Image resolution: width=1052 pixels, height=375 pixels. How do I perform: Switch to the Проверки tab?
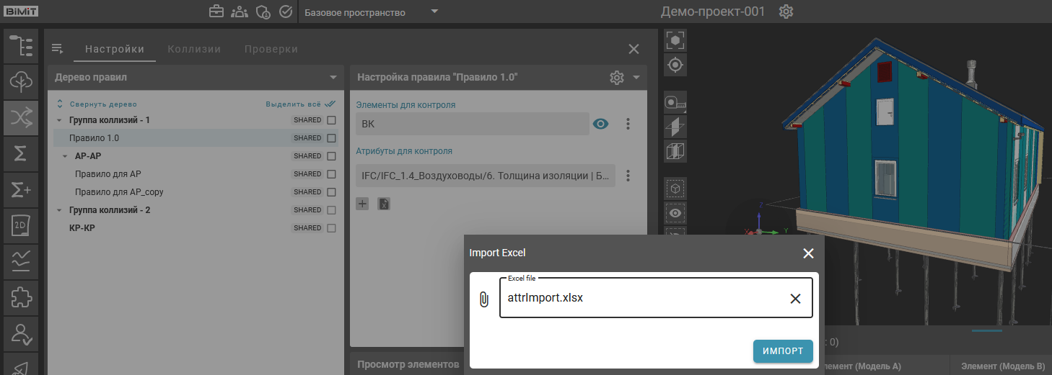pos(271,49)
